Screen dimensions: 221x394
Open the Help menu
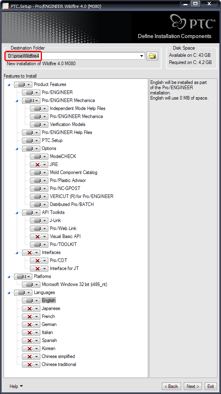[x=16, y=386]
